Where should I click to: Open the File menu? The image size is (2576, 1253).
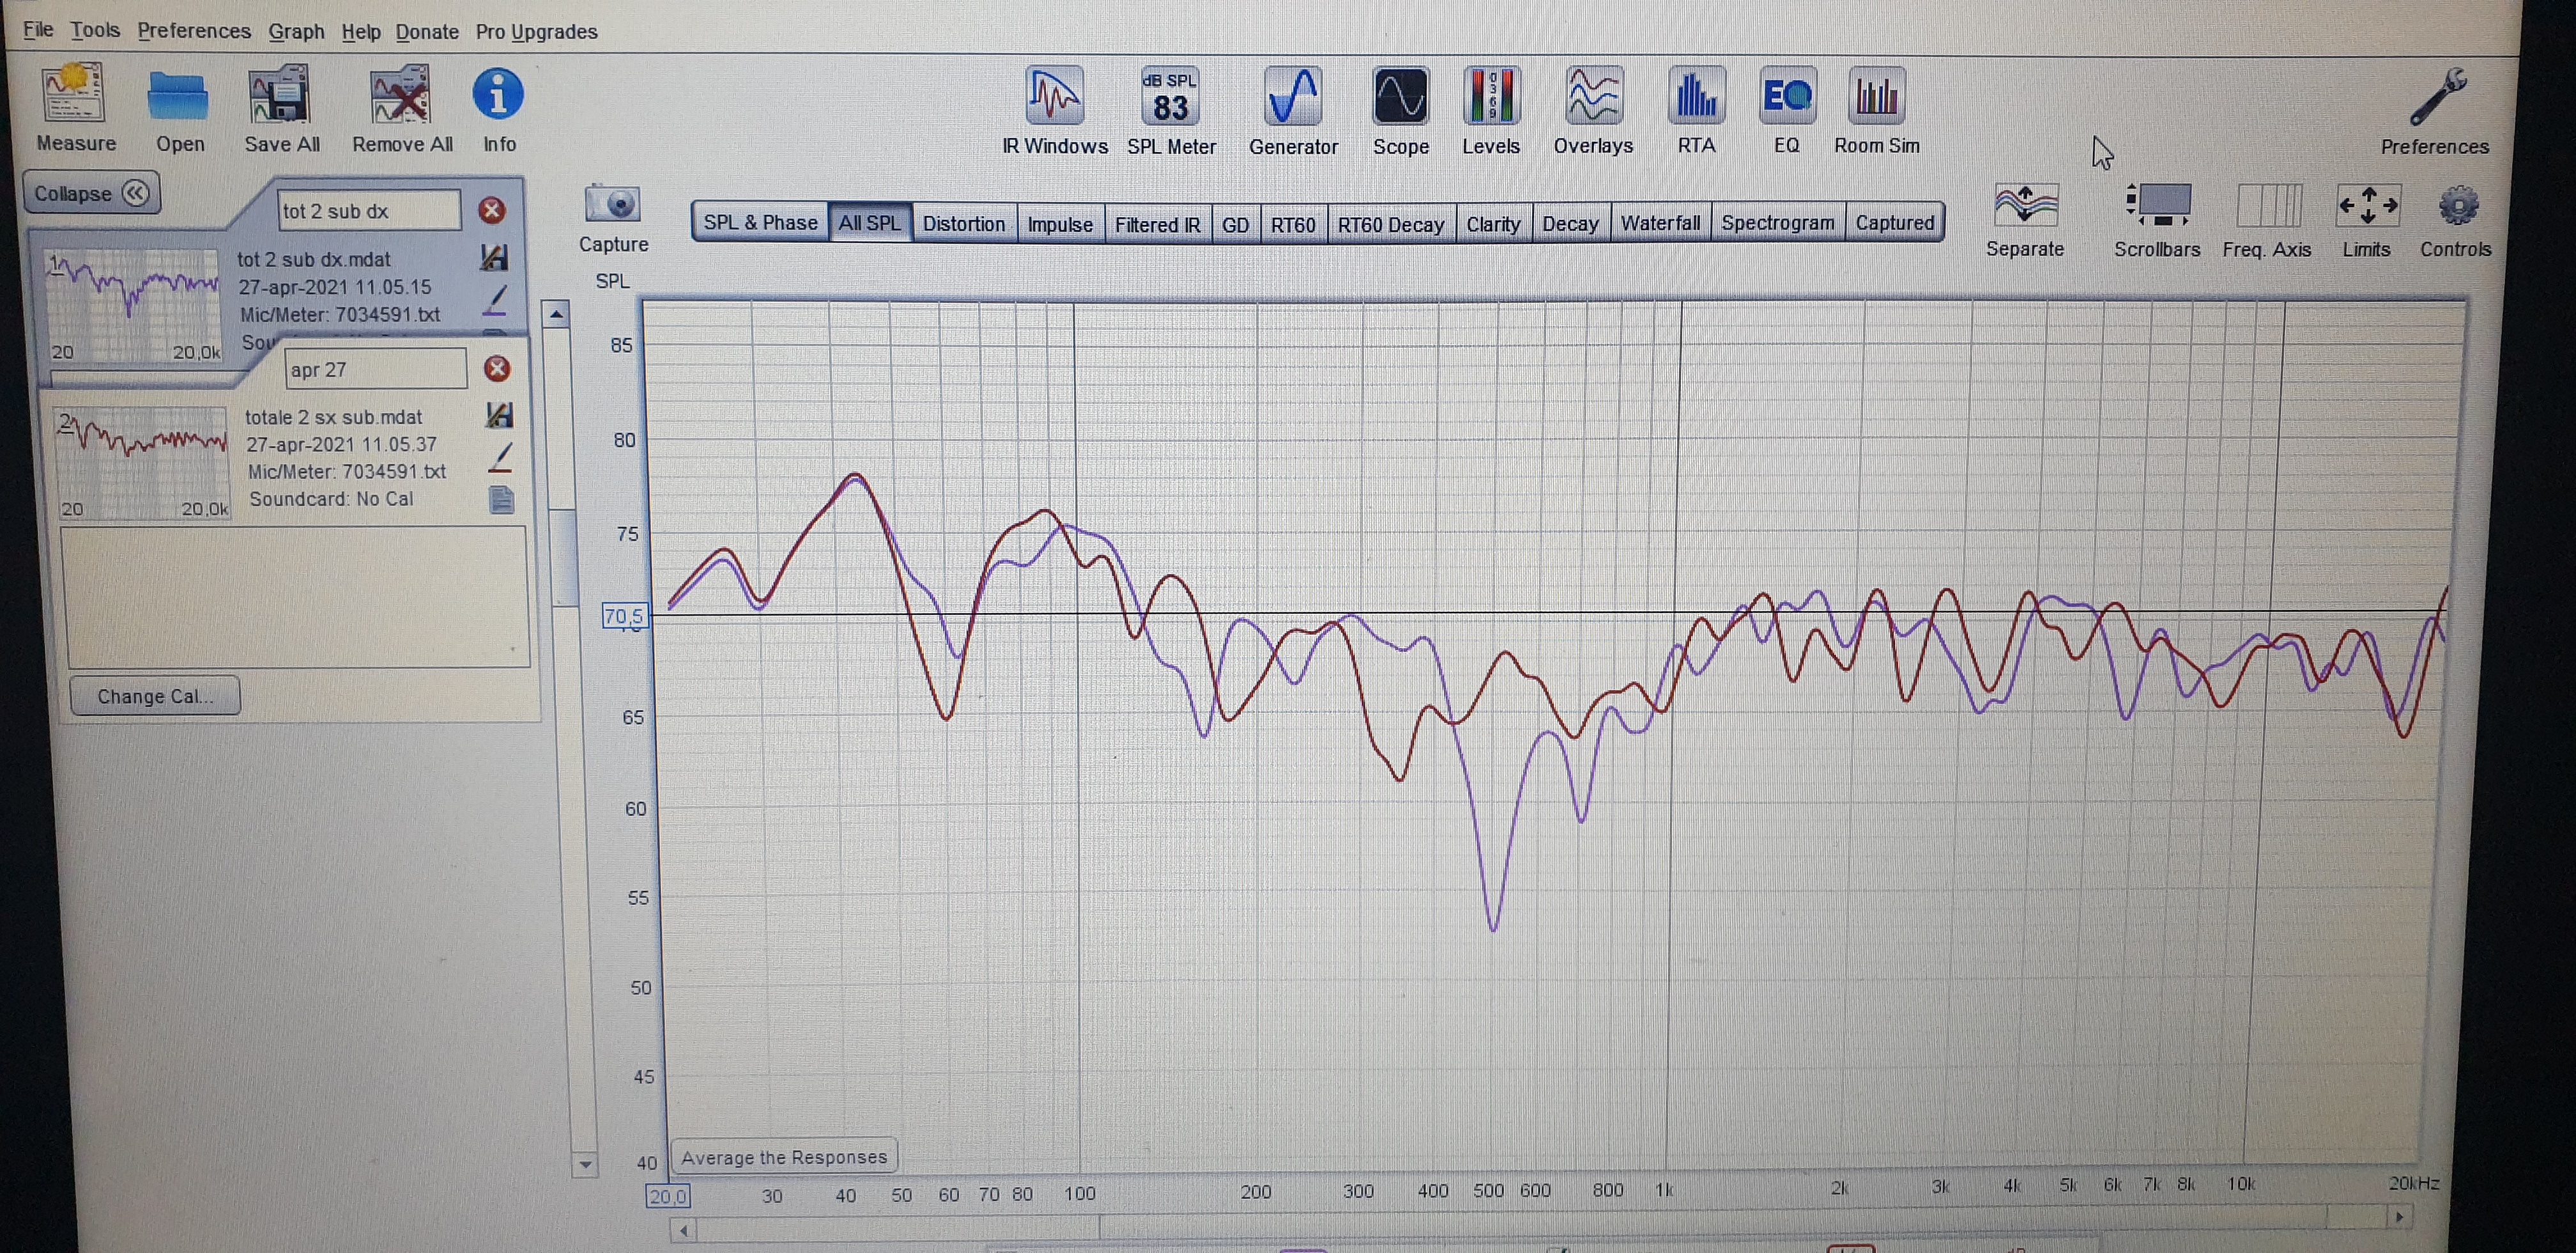38,29
